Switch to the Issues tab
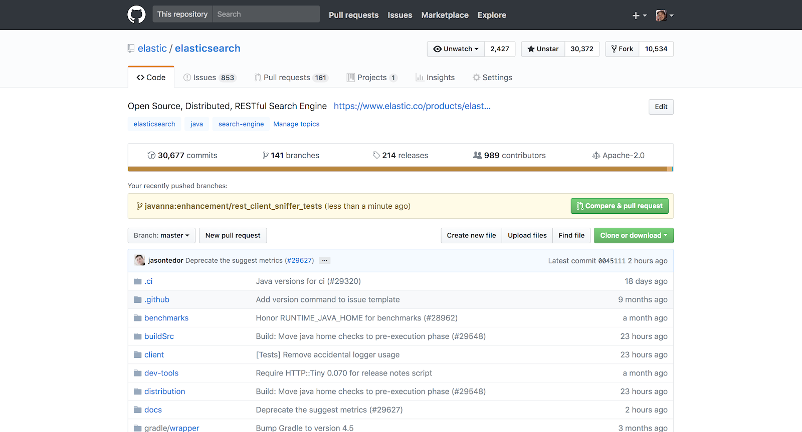 [210, 78]
